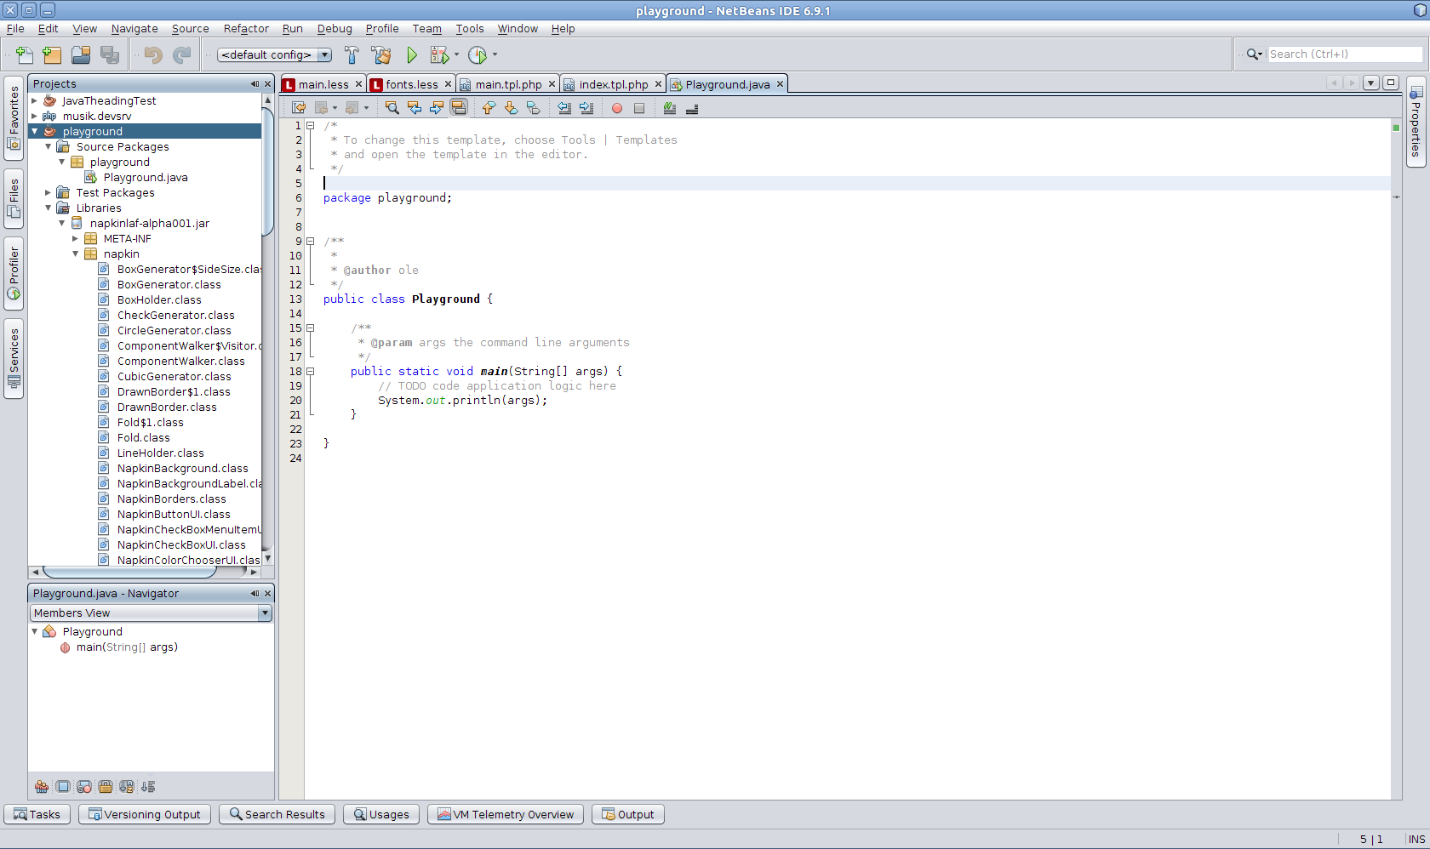The image size is (1430, 849).
Task: Click the Profile Main Project icon
Action: point(478,54)
